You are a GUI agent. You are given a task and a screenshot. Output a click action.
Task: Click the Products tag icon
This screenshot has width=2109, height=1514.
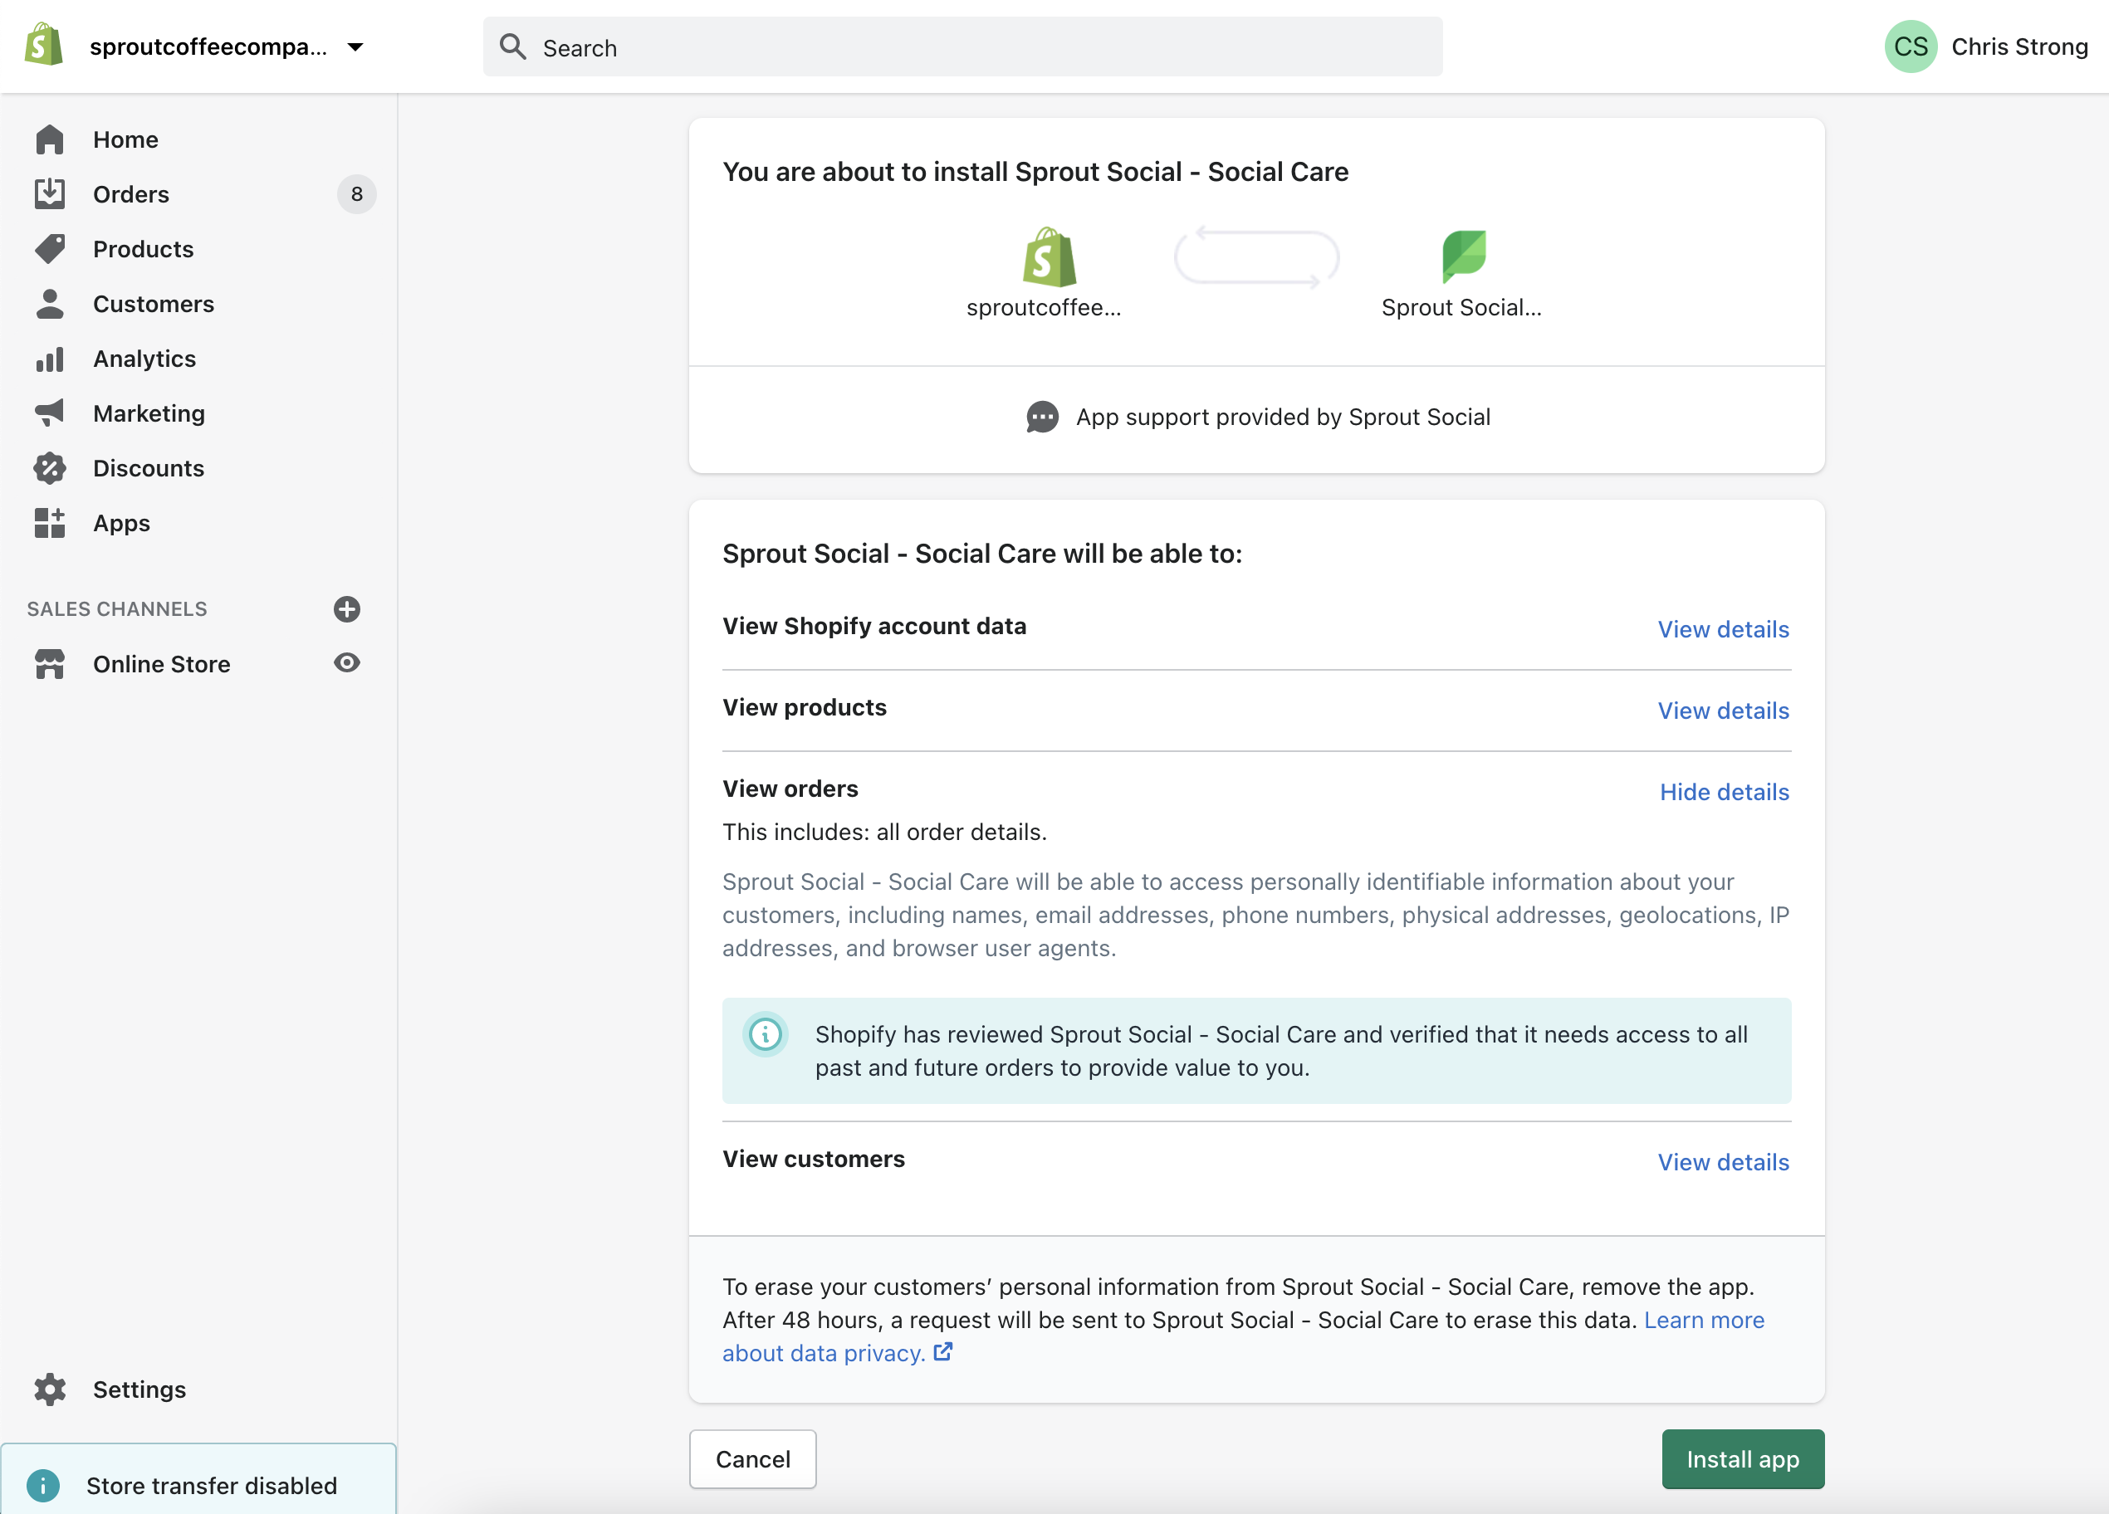coord(49,249)
